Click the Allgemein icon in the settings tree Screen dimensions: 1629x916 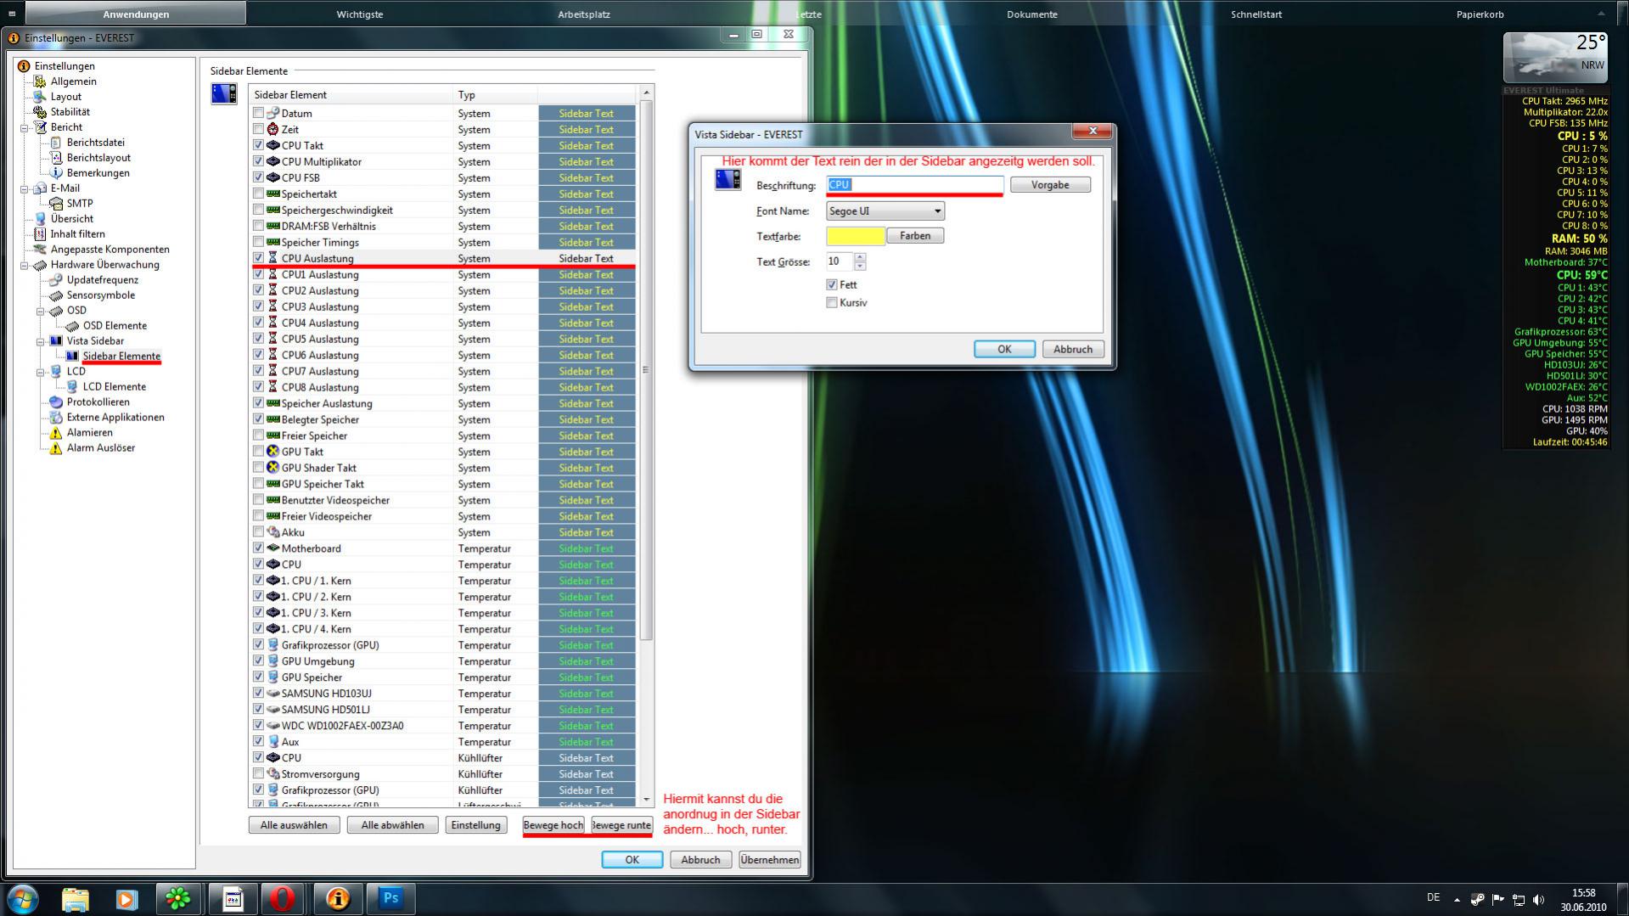click(39, 81)
